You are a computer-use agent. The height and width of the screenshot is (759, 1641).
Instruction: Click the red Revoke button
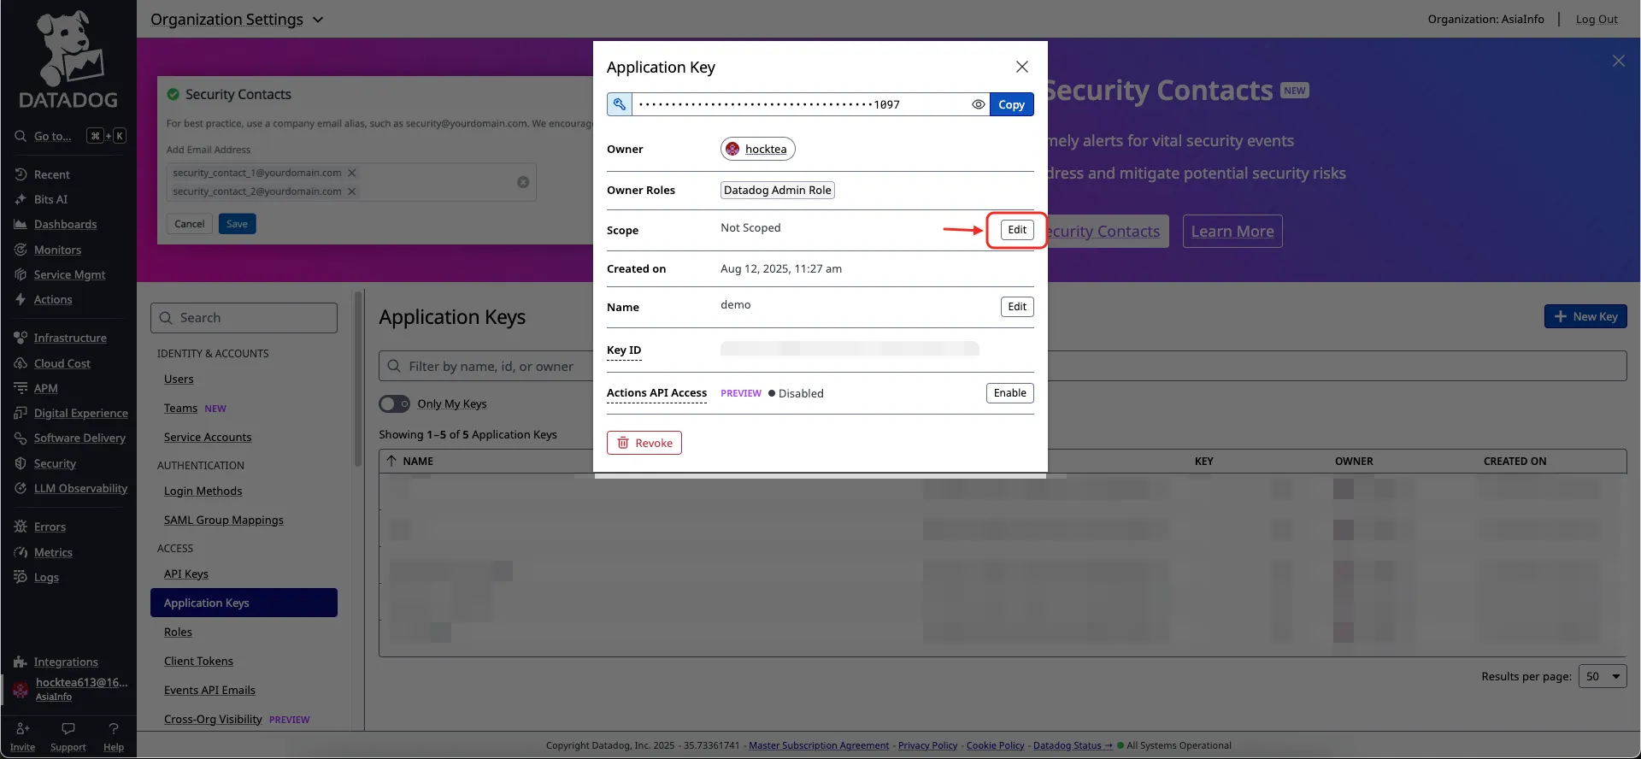[644, 443]
